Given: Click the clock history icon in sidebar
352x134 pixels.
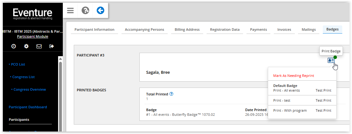Looking at the screenshot, I should pyautogui.click(x=14, y=46).
